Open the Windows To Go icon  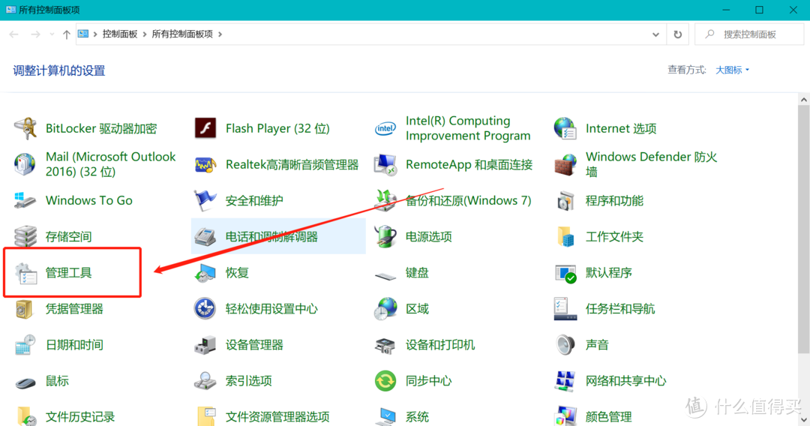tap(25, 200)
